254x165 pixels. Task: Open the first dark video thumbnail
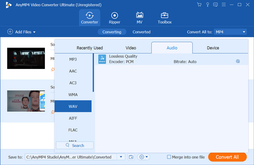(x=26, y=58)
